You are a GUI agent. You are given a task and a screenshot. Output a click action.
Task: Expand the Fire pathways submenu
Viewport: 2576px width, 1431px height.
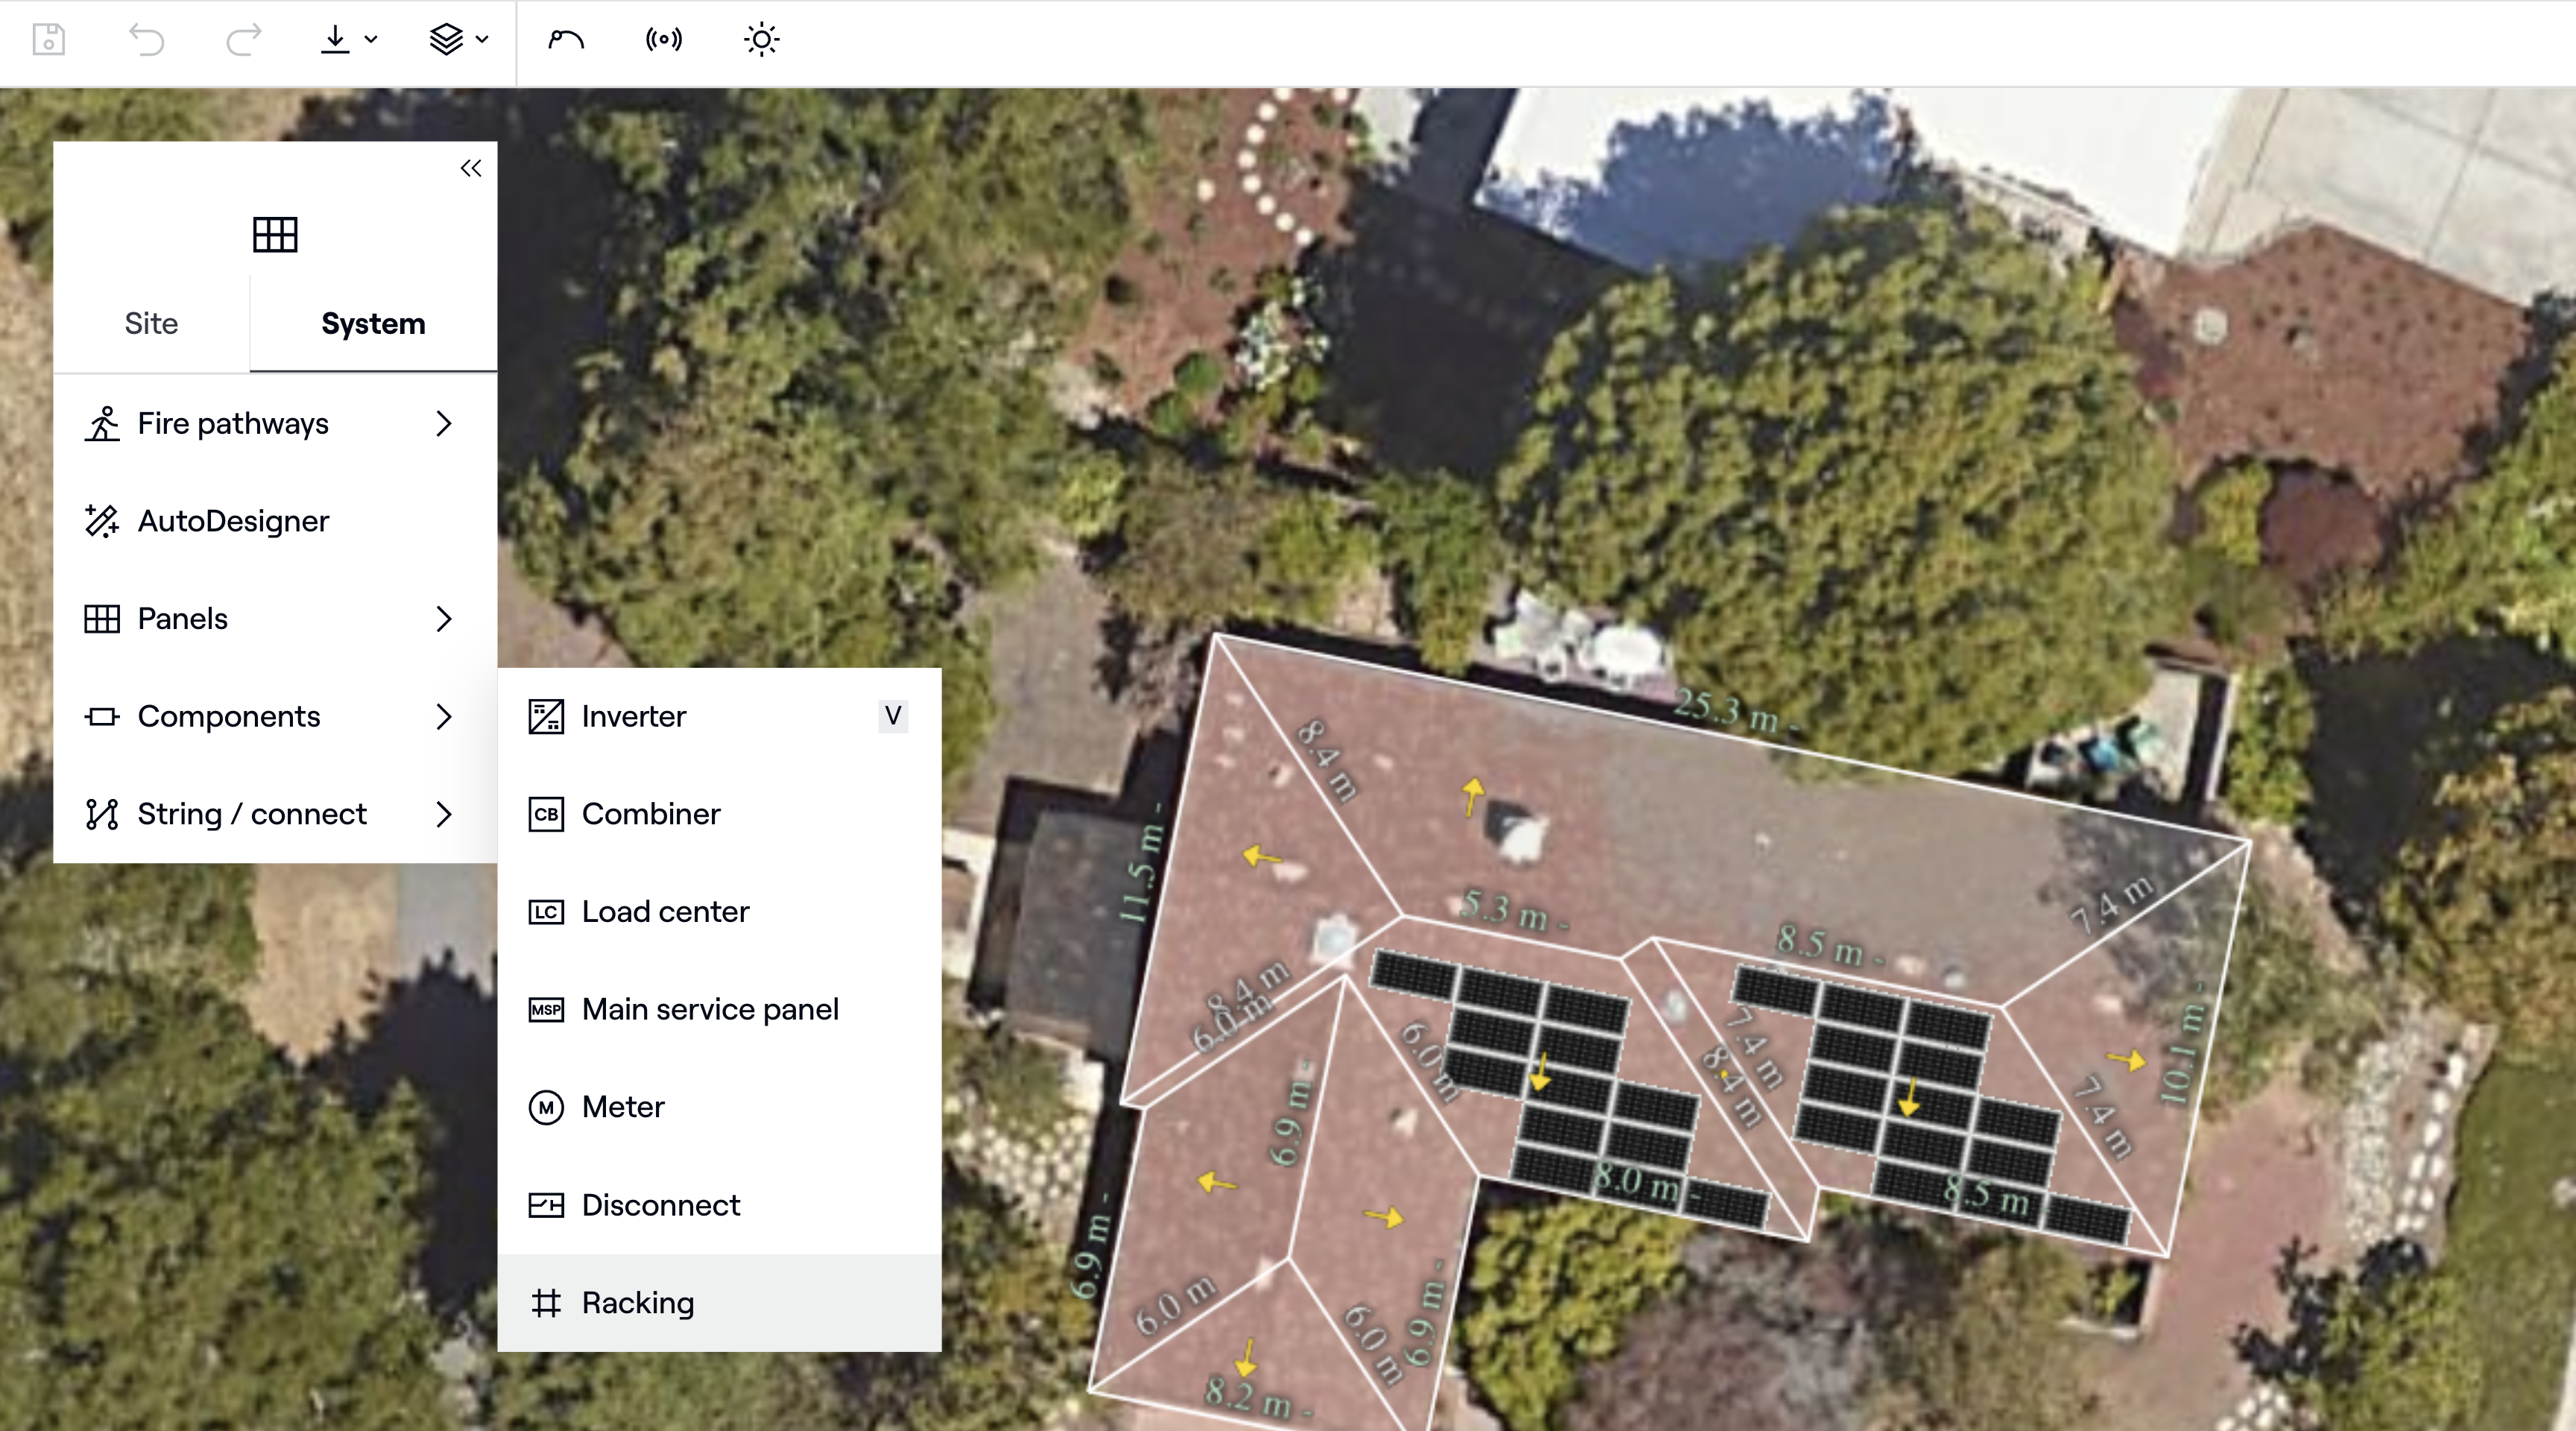[444, 424]
